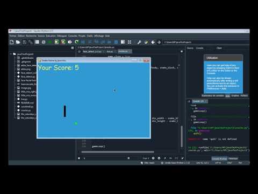Save the current file with the toolbar icon
Screen dimensions: 258x194
[x=24, y=42]
